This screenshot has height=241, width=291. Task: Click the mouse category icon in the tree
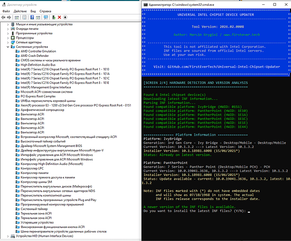coord(13,24)
